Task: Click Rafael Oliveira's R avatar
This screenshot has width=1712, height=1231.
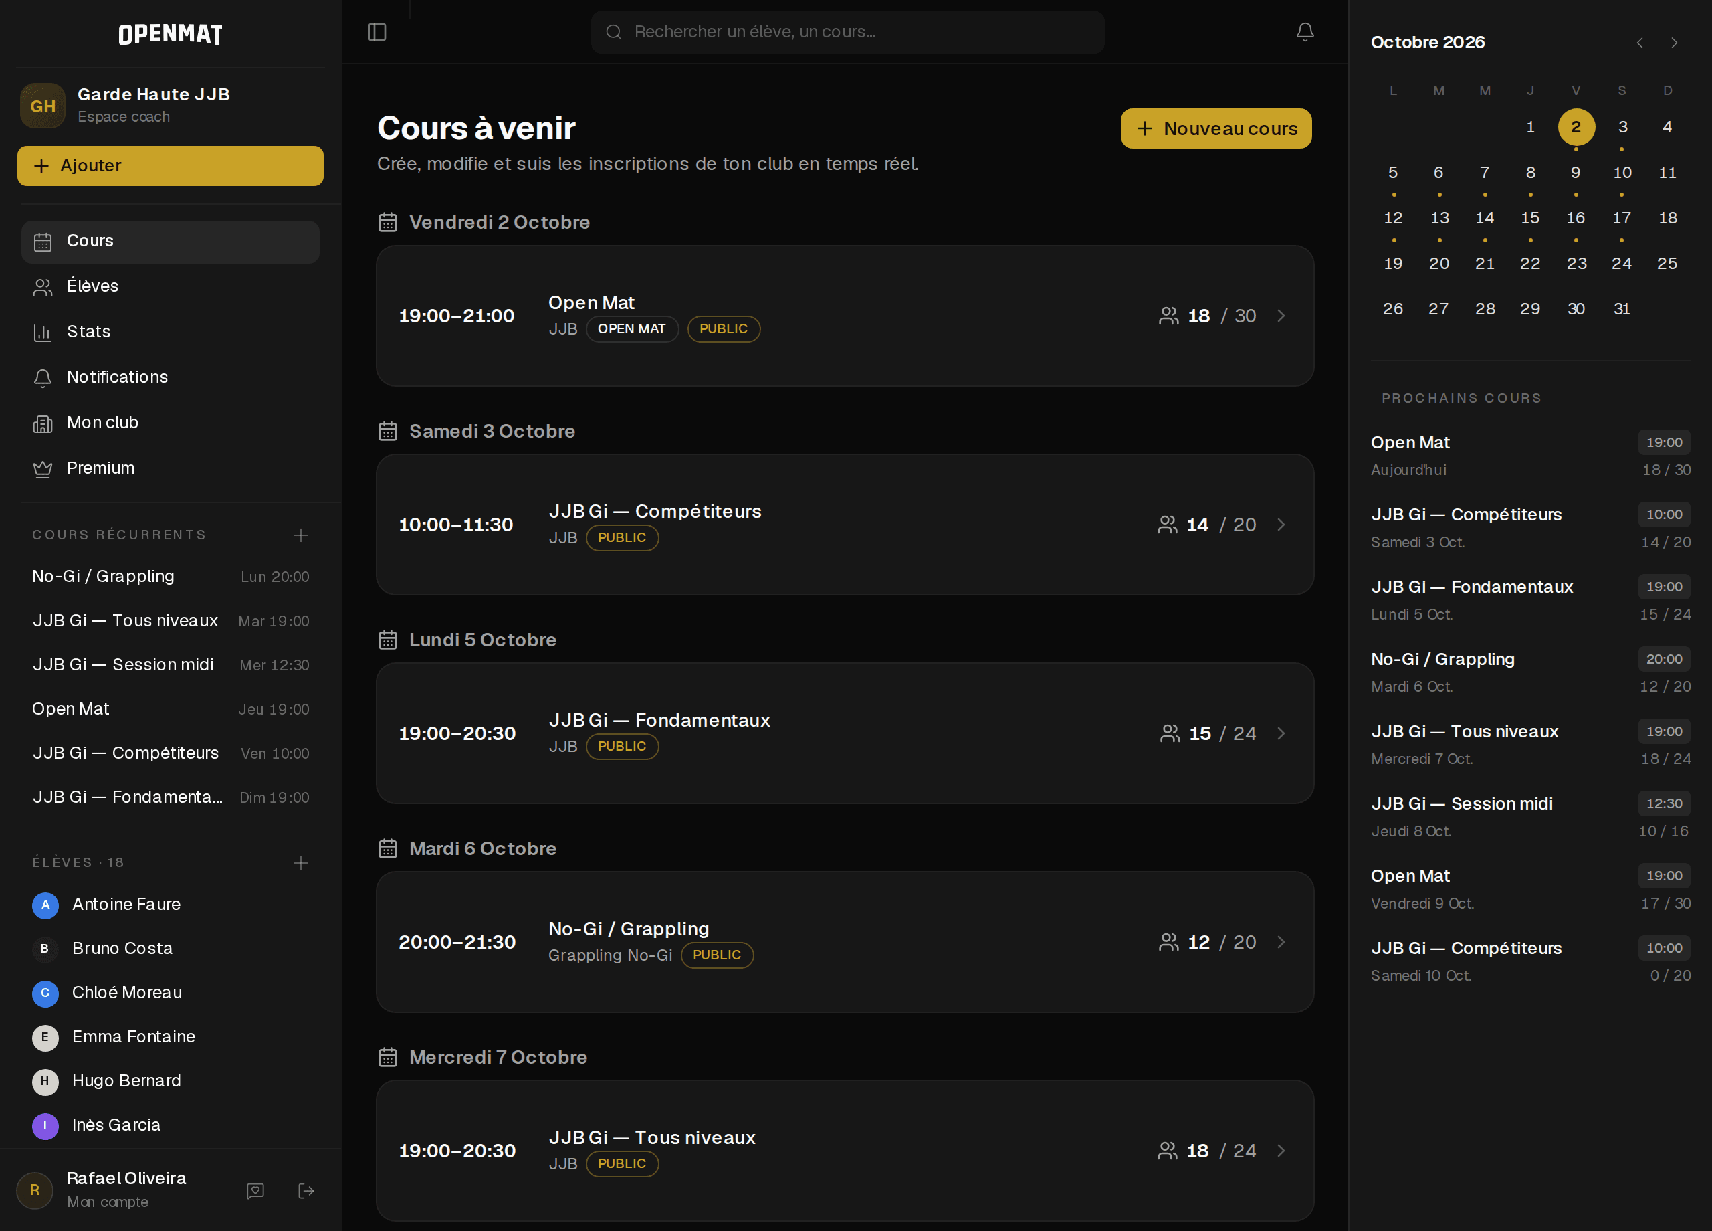Action: [x=35, y=1191]
